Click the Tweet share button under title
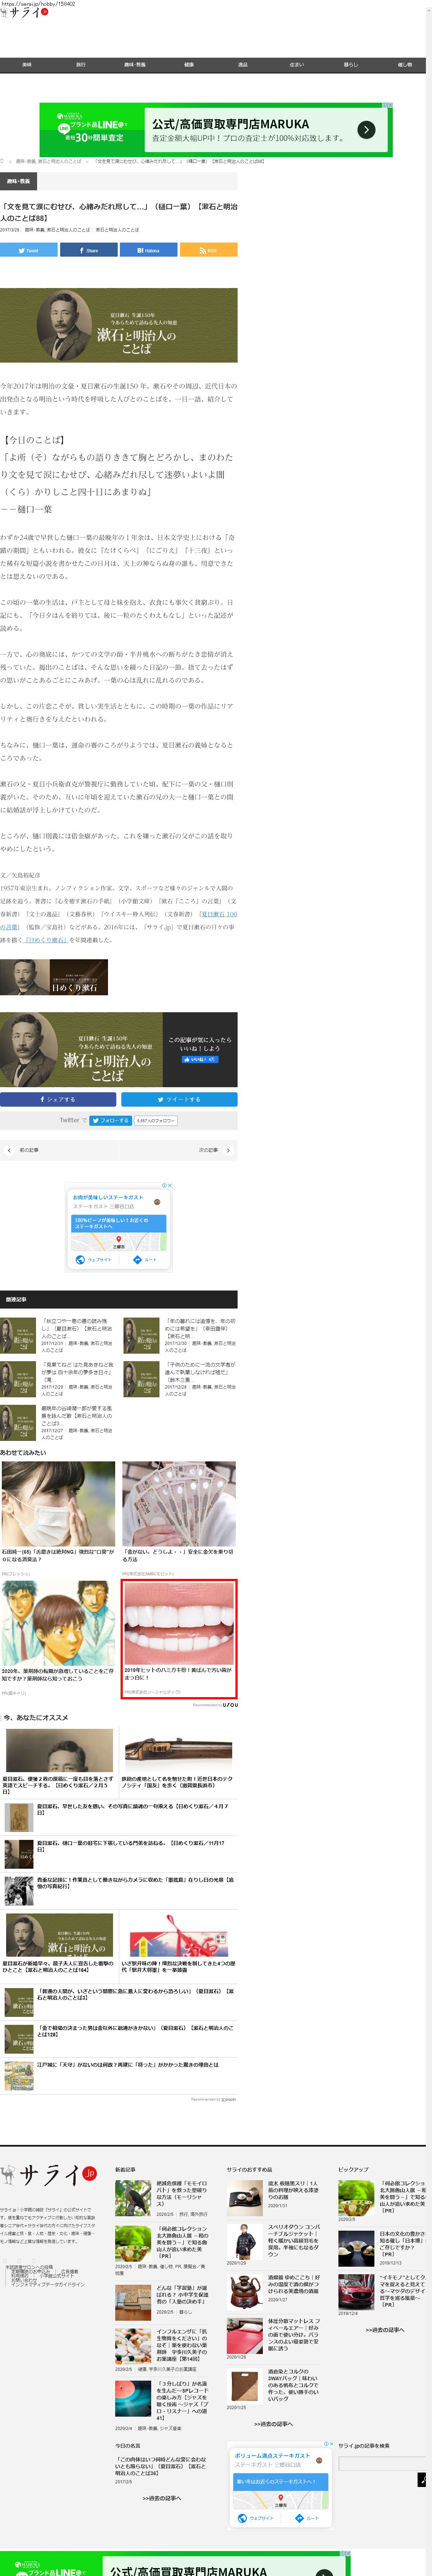This screenshot has height=2576, width=432. pyautogui.click(x=29, y=250)
